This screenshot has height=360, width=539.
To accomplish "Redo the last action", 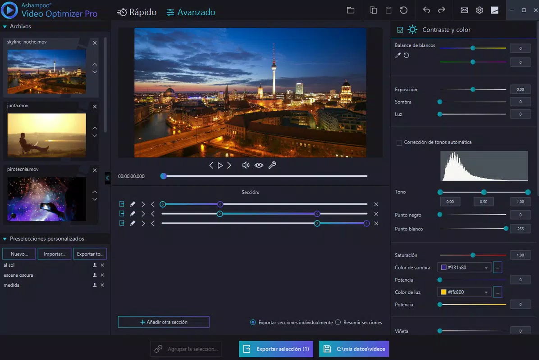I will (441, 10).
